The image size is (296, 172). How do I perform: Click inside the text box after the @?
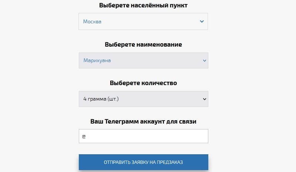point(111,136)
